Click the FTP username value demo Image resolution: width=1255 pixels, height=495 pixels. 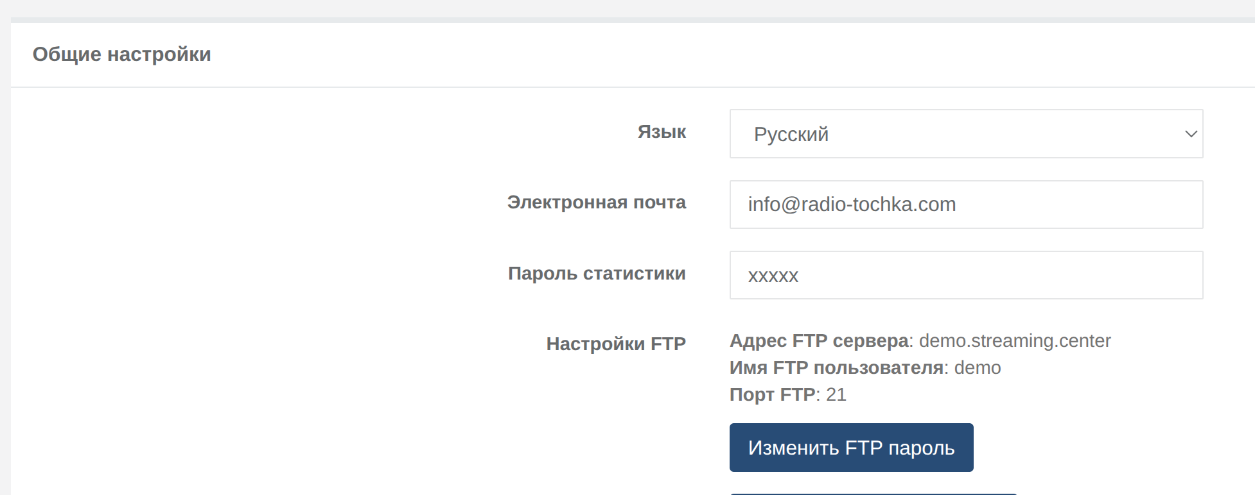(x=978, y=368)
